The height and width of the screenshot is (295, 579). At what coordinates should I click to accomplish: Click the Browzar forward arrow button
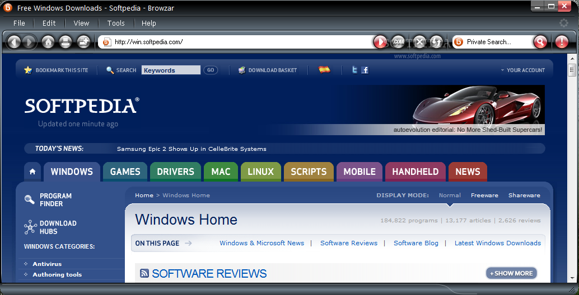tap(29, 42)
